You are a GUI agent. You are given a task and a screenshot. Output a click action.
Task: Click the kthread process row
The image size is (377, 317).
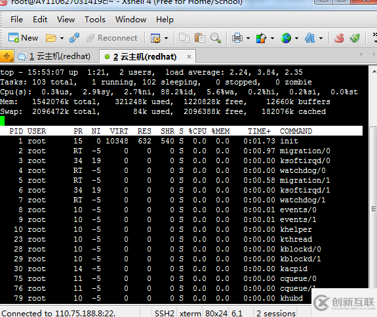coord(181,240)
